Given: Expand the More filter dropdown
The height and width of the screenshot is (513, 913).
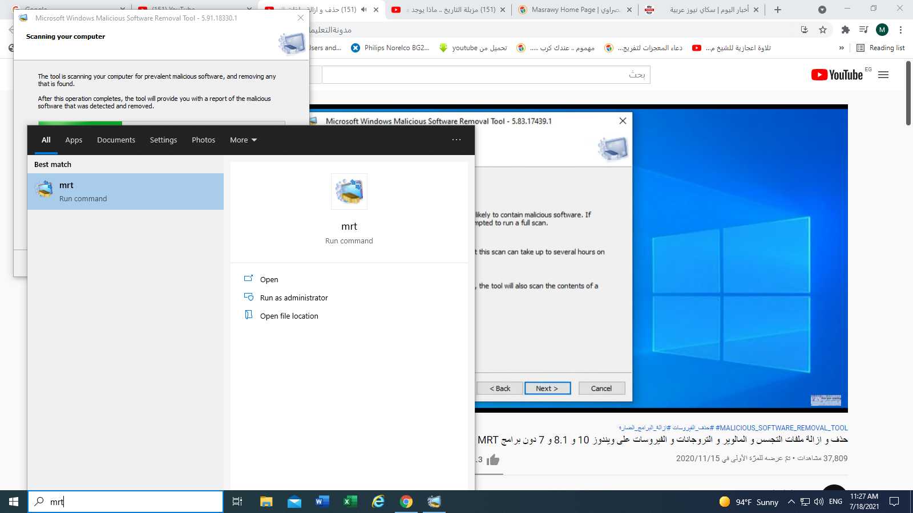Looking at the screenshot, I should (243, 140).
